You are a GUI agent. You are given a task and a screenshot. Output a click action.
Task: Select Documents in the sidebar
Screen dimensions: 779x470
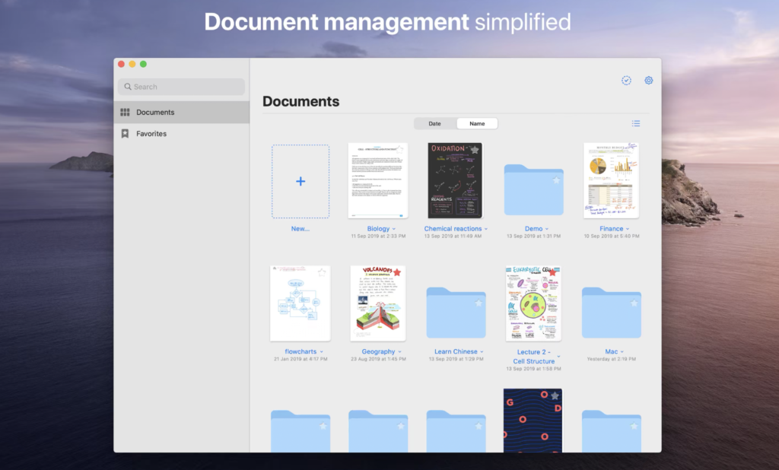[x=155, y=112]
